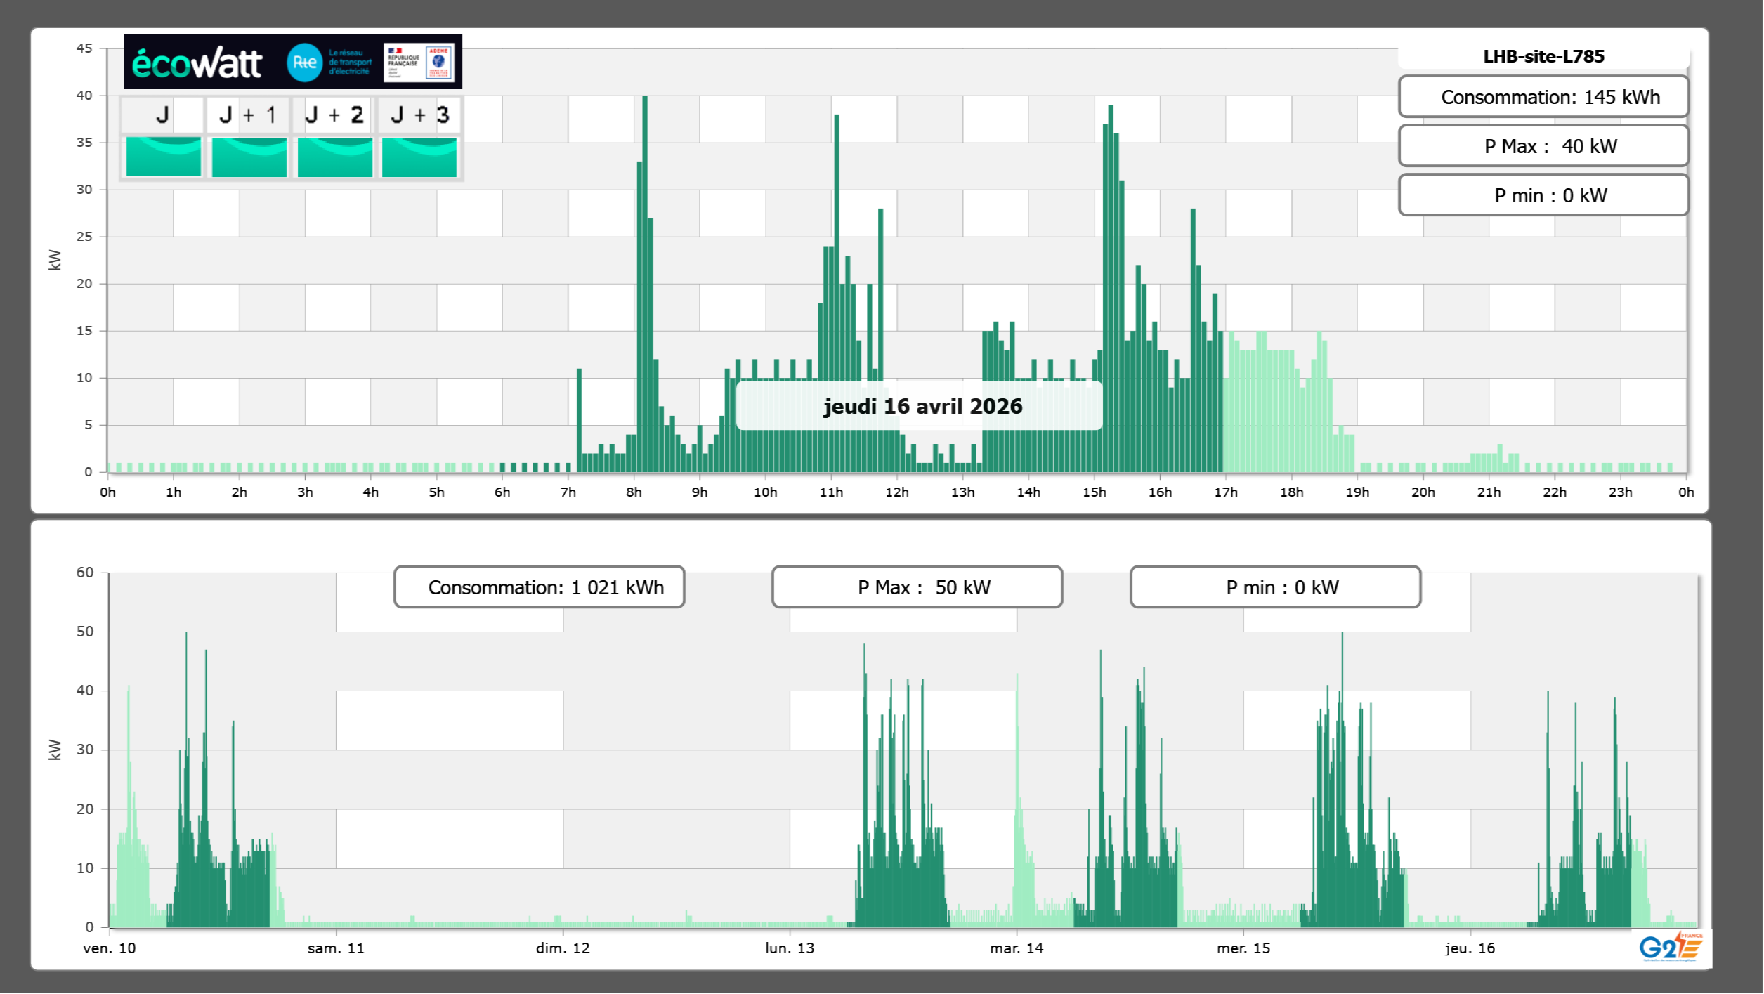Click the écowatt logo
This screenshot has height=994, width=1764.
tap(197, 63)
